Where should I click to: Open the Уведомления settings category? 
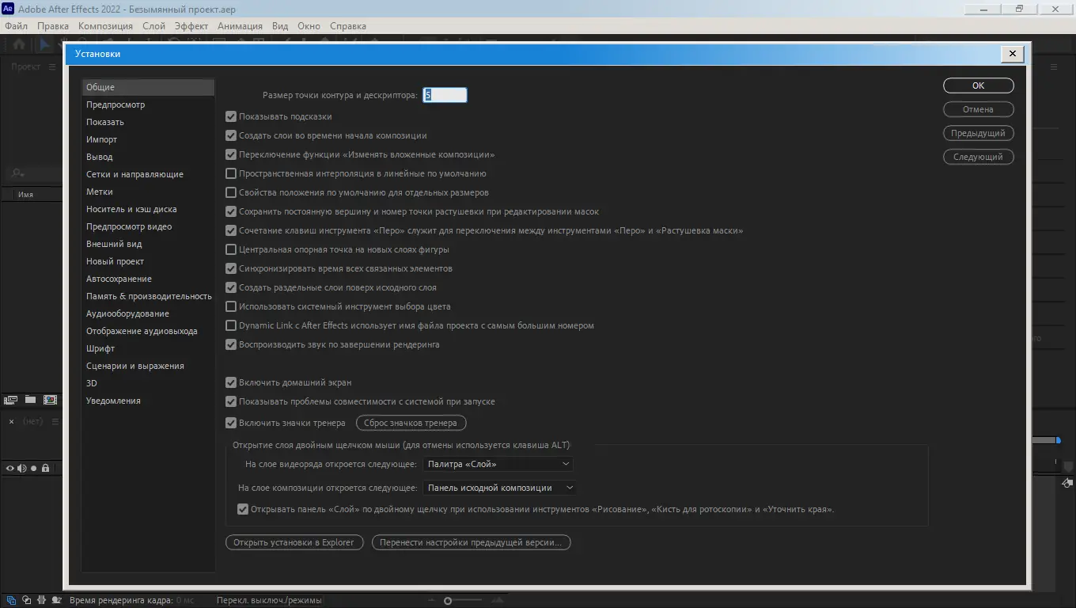coord(148,401)
